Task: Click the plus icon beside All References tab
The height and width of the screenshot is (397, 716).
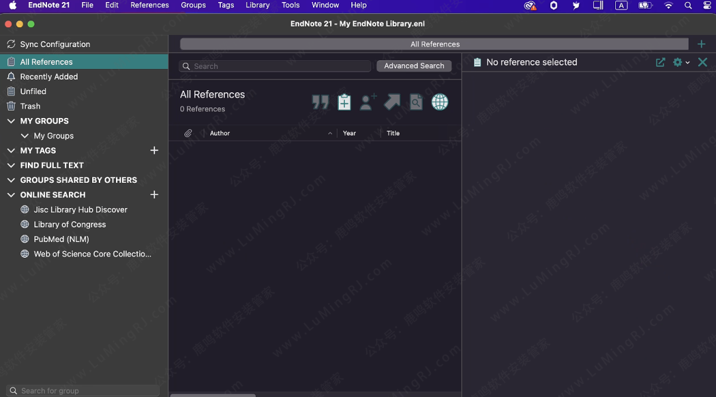Action: (x=701, y=44)
